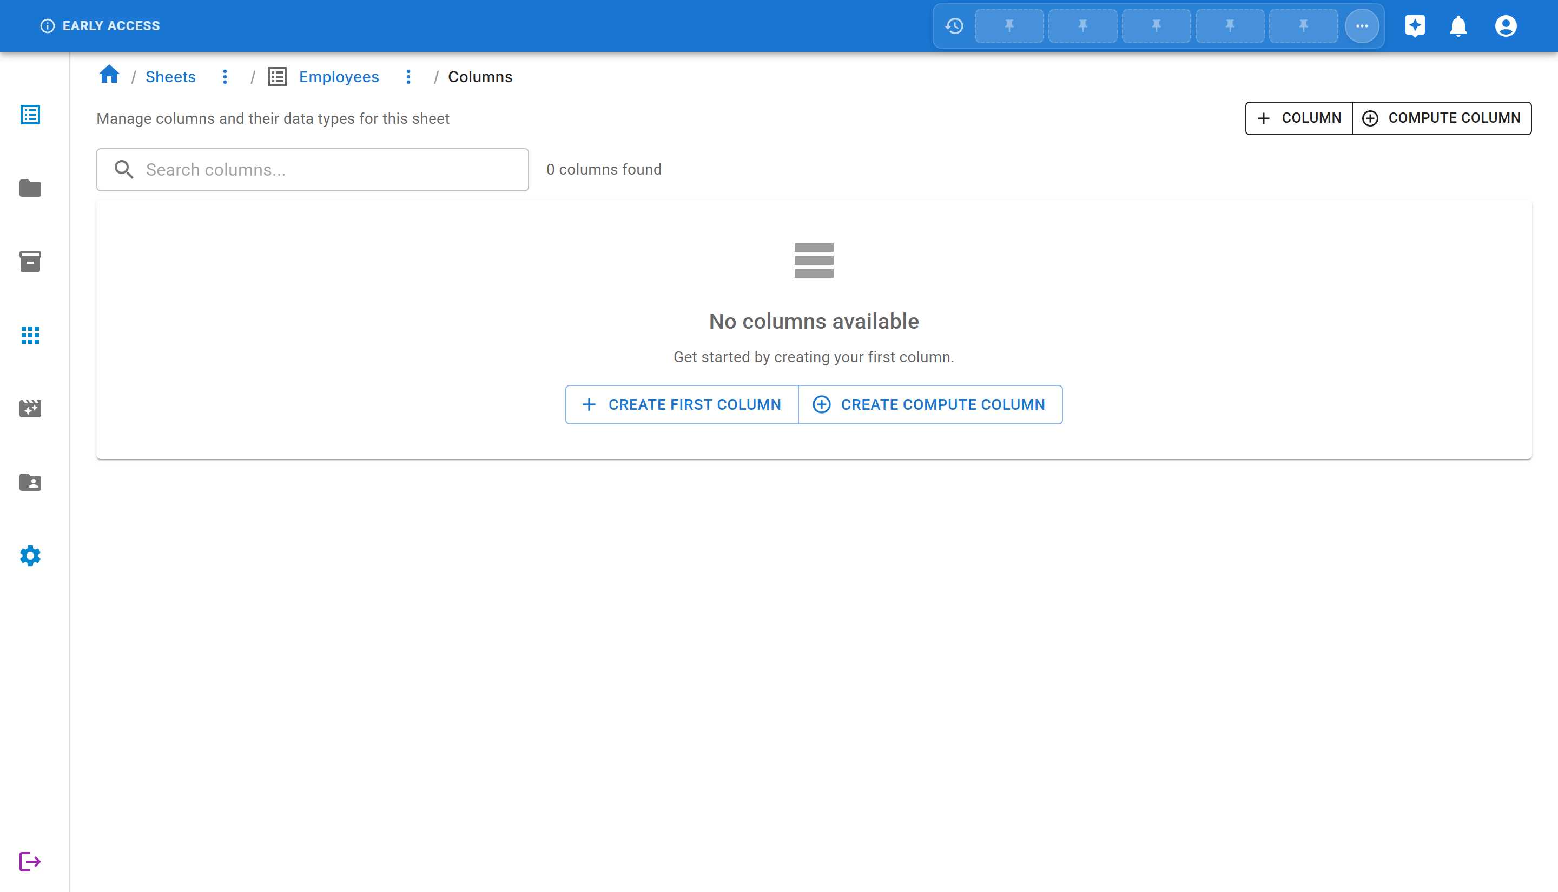Open the shared folder sidebar icon
Image resolution: width=1558 pixels, height=892 pixels.
click(30, 482)
